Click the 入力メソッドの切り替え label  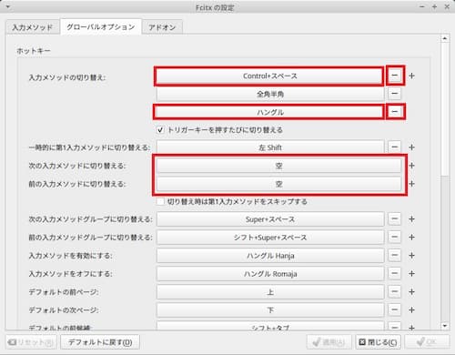click(x=67, y=77)
